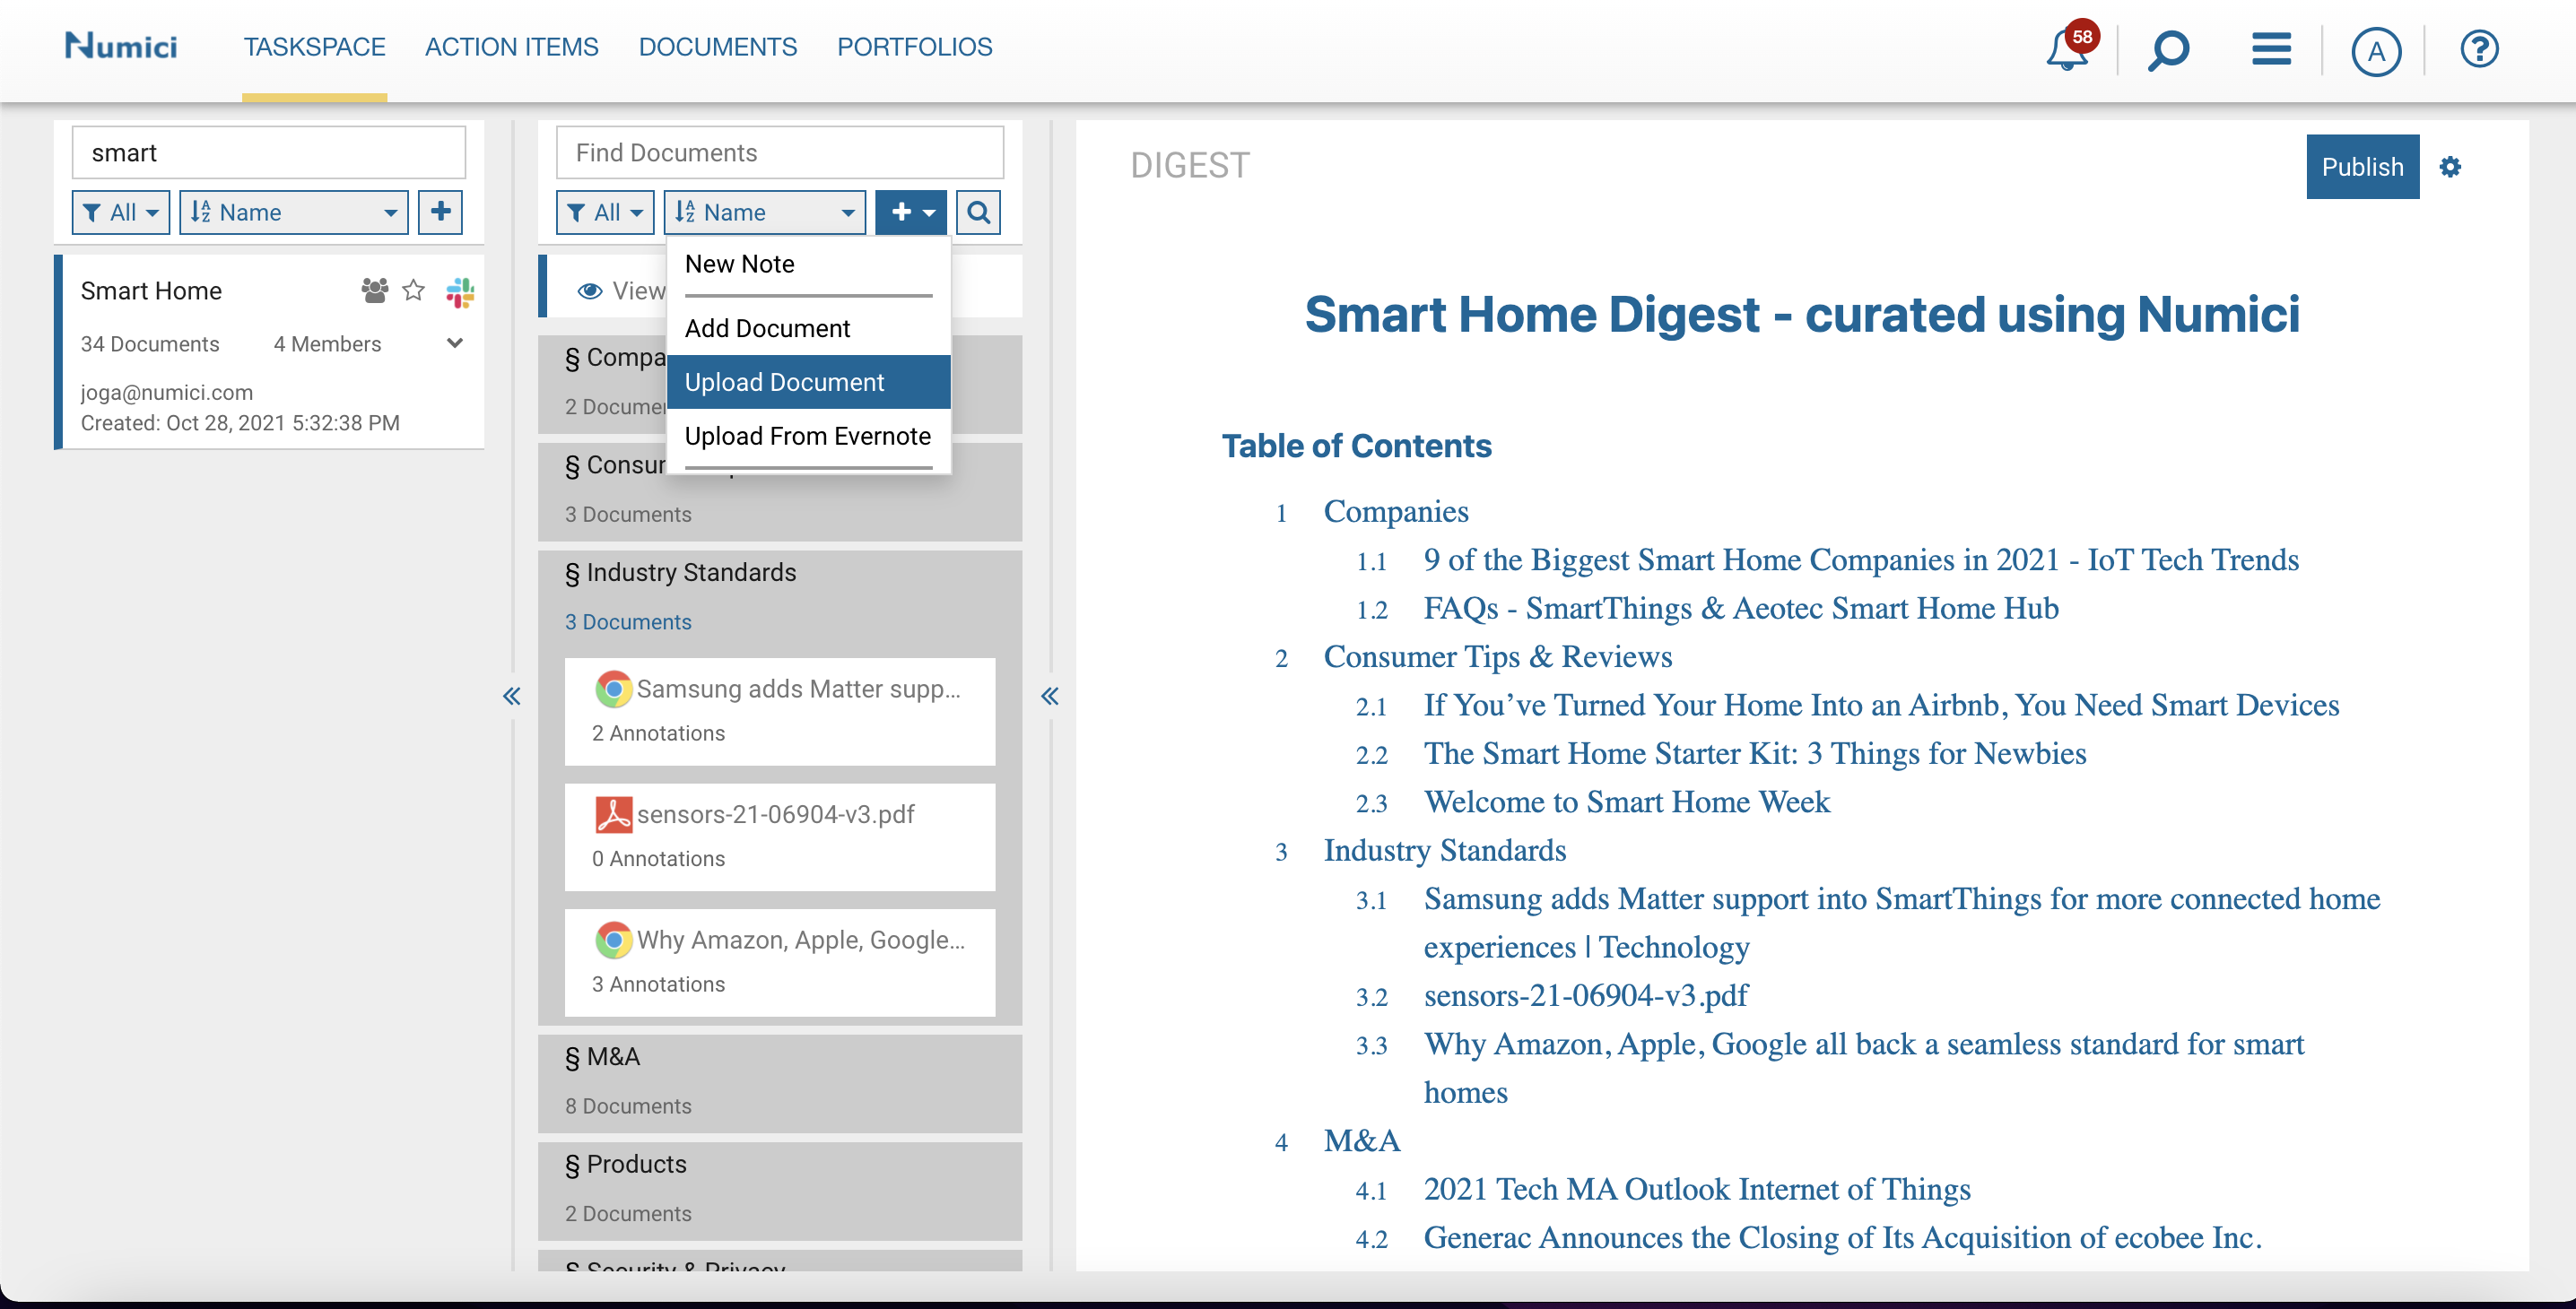Screen dimensions: 2576x1309
Task: Open the documents Name sort dropdown
Action: pyautogui.click(x=765, y=212)
